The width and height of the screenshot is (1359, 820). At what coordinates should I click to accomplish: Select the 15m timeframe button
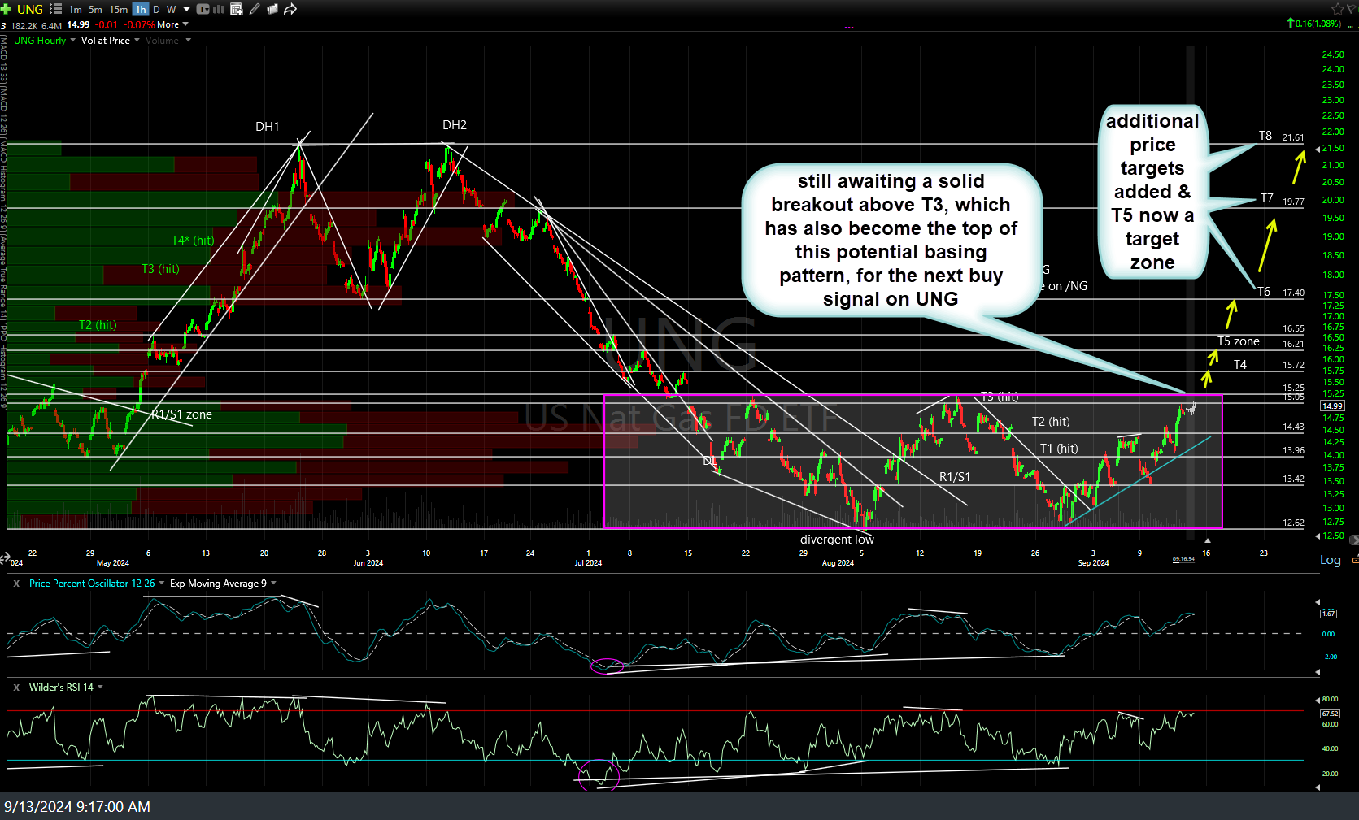point(118,9)
